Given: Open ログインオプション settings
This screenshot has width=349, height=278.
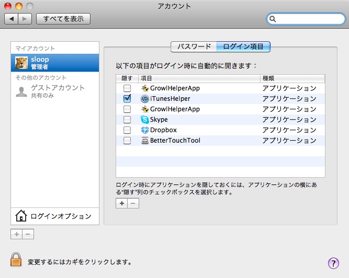Looking at the screenshot, I should [x=55, y=216].
